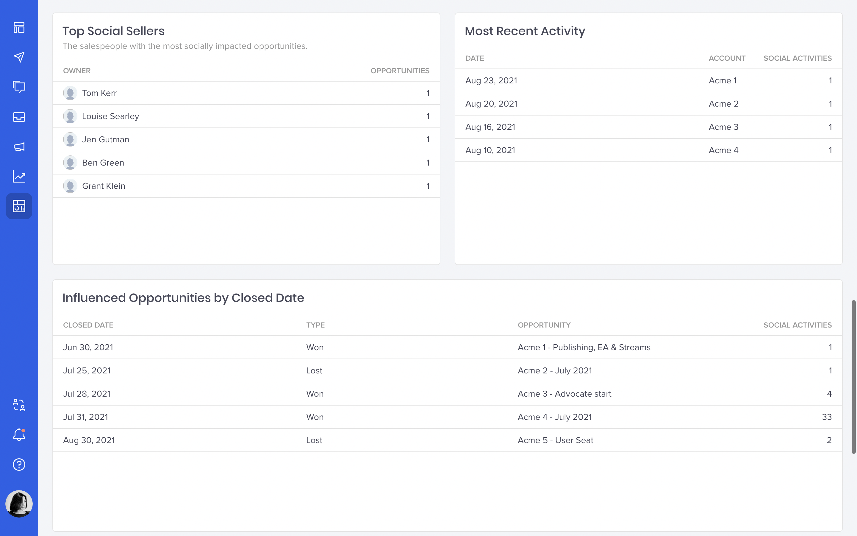Sort by the CLOSED DATE column header
The image size is (857, 536).
click(x=88, y=325)
